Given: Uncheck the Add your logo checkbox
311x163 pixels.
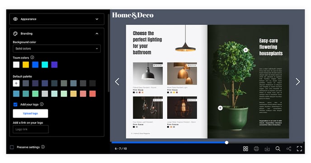Looking at the screenshot, I should click(x=15, y=104).
